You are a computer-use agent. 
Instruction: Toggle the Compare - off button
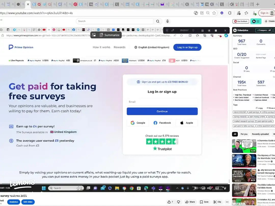click(x=264, y=30)
